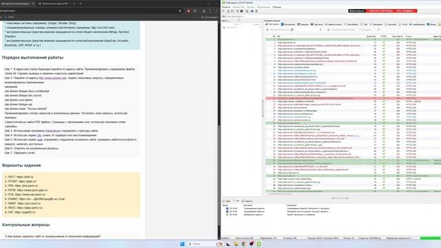Viewport: 441px width, 248px height.
Task: Click the green scan progress bar
Action: (430, 238)
